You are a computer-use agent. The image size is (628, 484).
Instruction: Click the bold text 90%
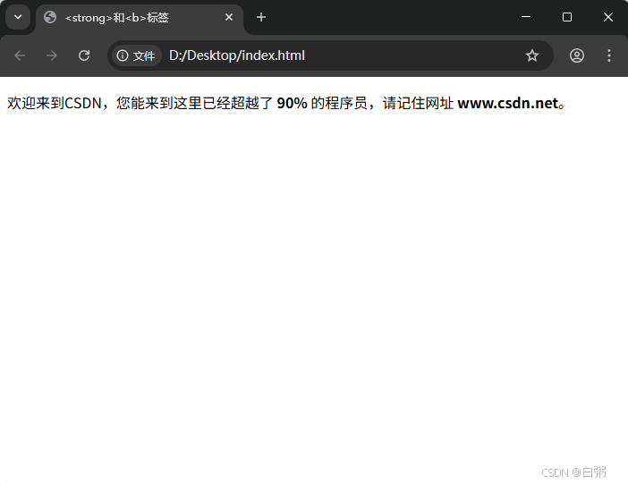[292, 104]
